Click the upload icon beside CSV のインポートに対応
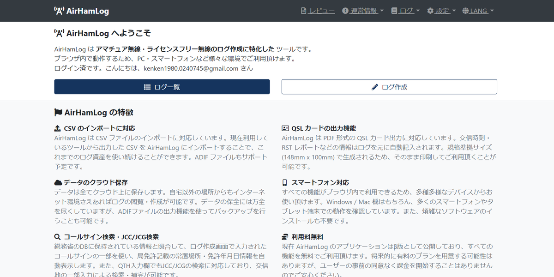This screenshot has height=277, width=554. pyautogui.click(x=58, y=128)
